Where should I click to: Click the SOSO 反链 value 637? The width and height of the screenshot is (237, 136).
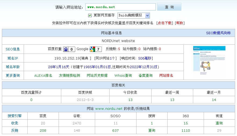tap(116, 131)
